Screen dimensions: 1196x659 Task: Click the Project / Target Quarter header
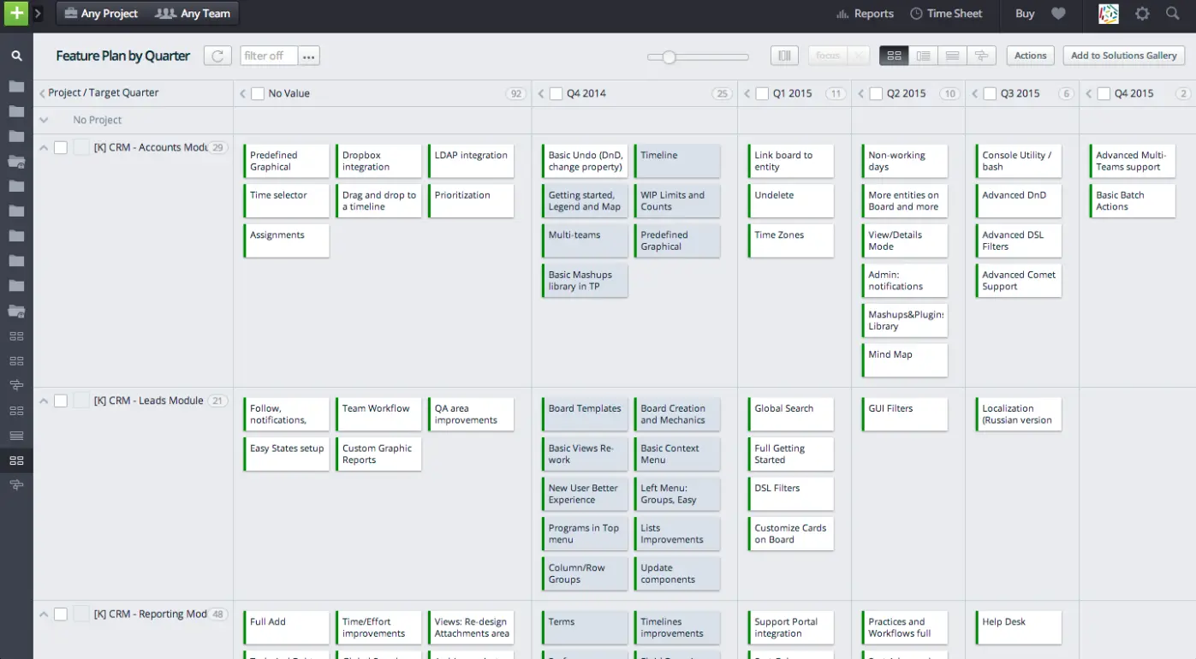[104, 92]
